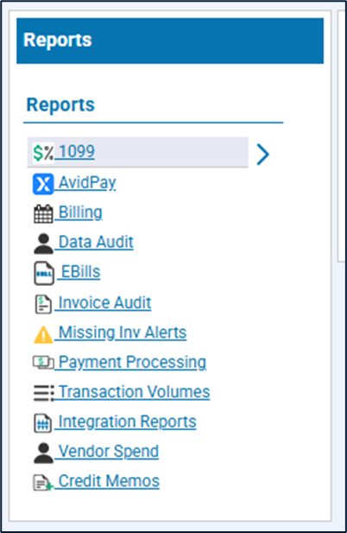
Task: Open the AvidPay report link
Action: [x=87, y=182]
